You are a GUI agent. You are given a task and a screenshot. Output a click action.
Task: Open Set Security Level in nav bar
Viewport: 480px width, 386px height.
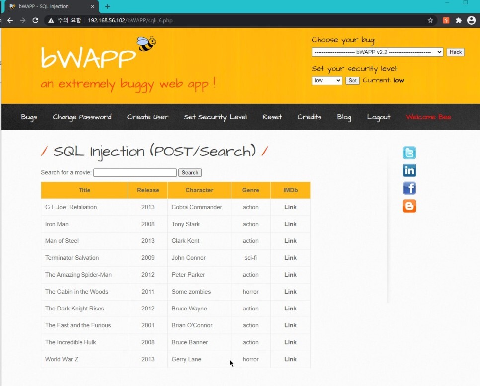[x=216, y=117]
